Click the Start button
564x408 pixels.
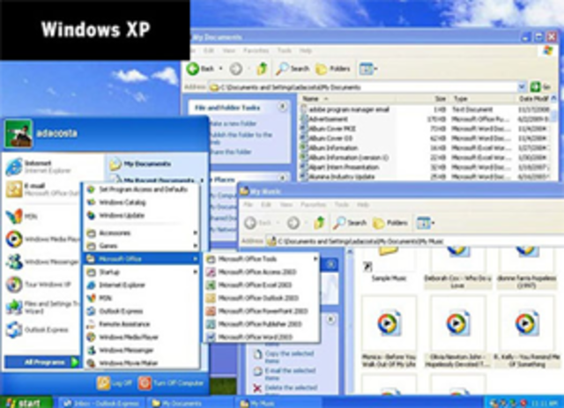point(26,403)
